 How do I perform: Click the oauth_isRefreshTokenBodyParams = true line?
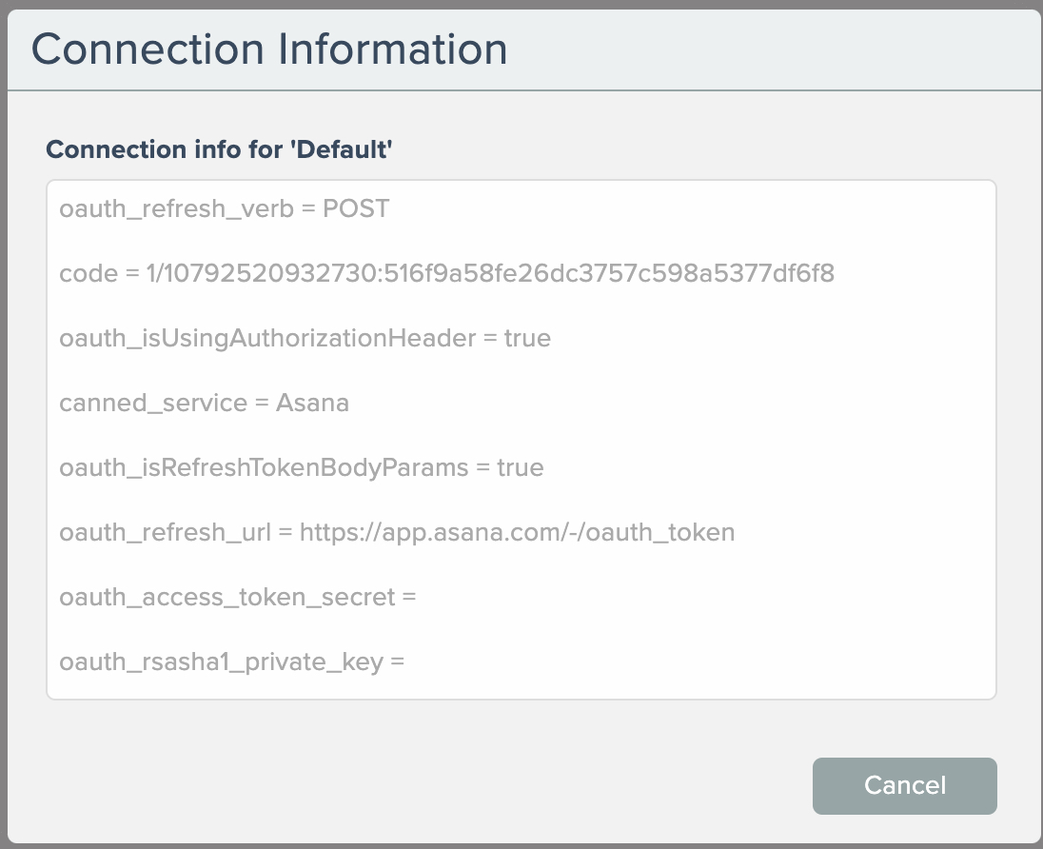[301, 467]
